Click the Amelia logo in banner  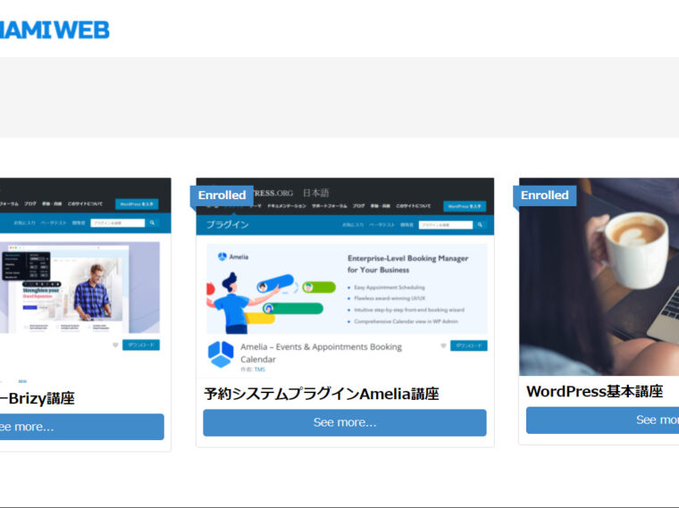233,257
